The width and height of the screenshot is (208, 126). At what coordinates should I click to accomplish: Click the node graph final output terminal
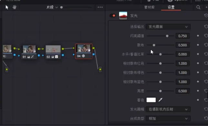coord(100,69)
